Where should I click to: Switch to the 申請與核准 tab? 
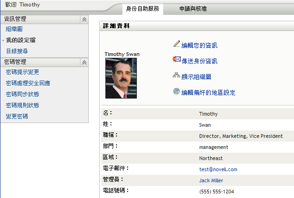(x=193, y=9)
